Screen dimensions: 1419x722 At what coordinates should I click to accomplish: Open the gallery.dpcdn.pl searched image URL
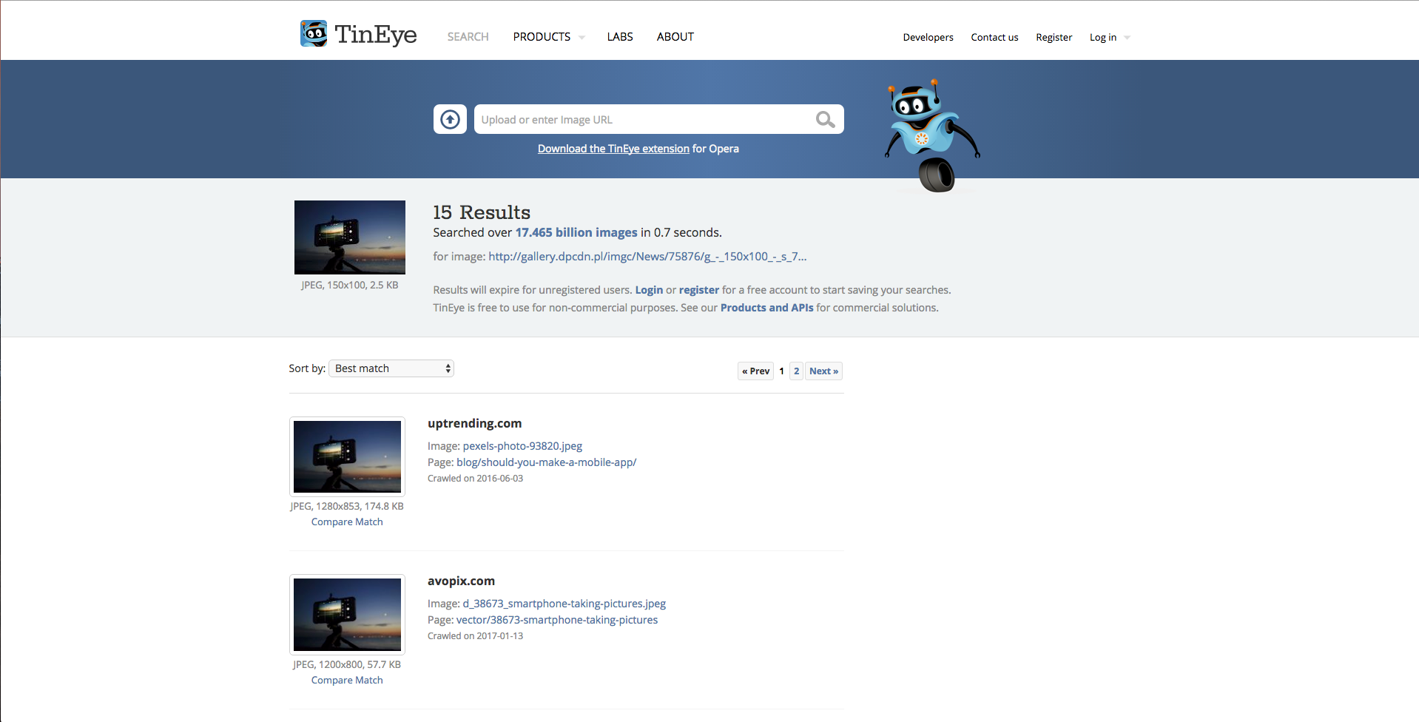coord(647,257)
